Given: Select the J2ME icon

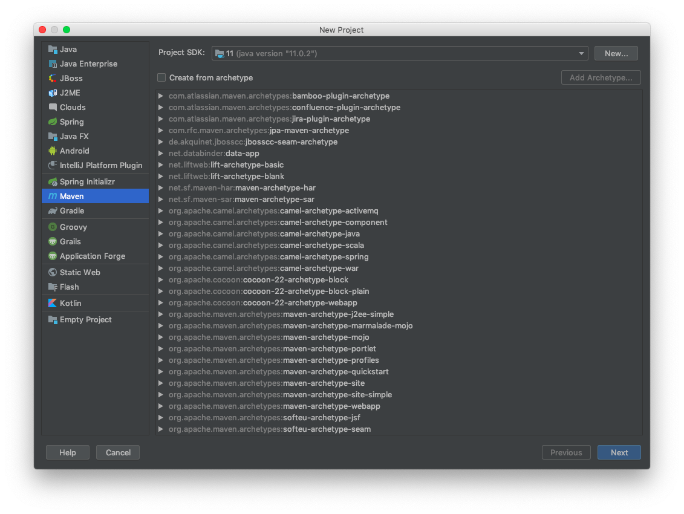Looking at the screenshot, I should (x=53, y=93).
